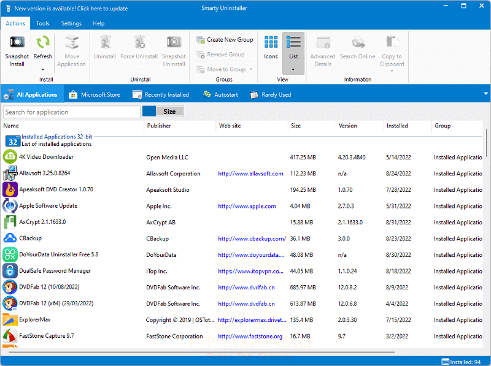The image size is (491, 366).
Task: Click the CBackup cloud icon
Action: coord(10,238)
